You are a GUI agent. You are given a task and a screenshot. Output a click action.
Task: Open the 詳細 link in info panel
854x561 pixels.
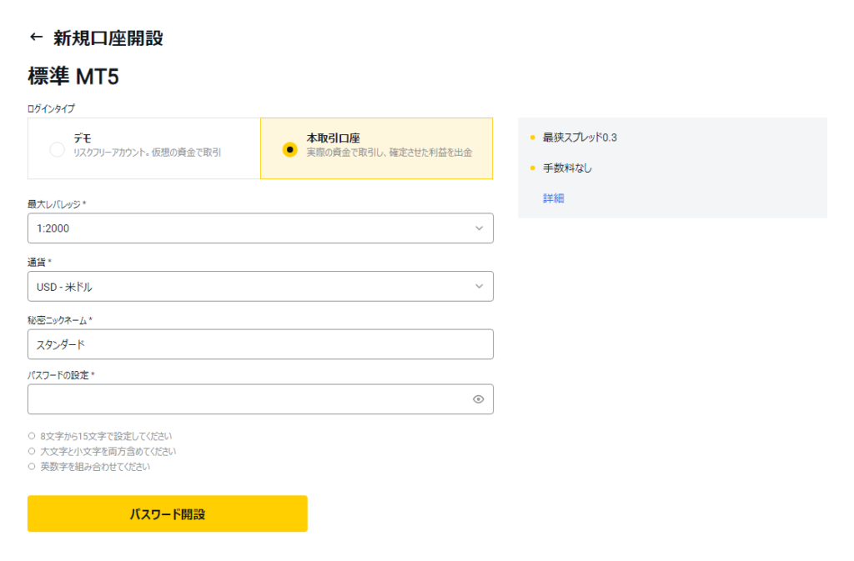coord(554,198)
